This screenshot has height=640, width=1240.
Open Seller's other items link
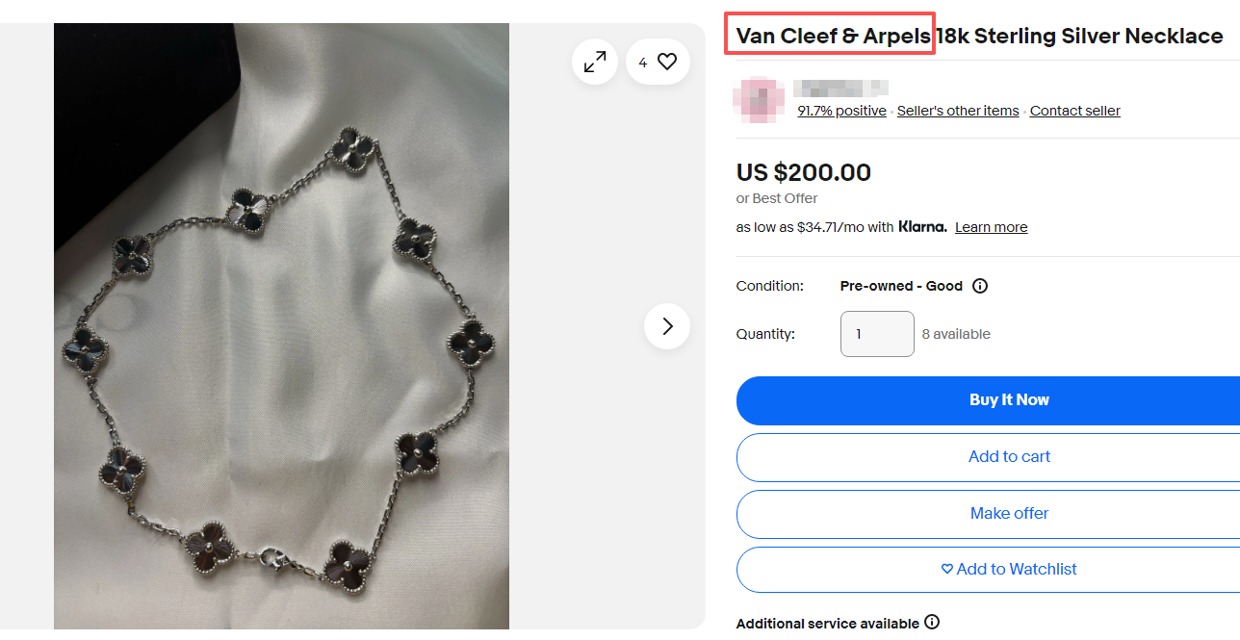958,111
